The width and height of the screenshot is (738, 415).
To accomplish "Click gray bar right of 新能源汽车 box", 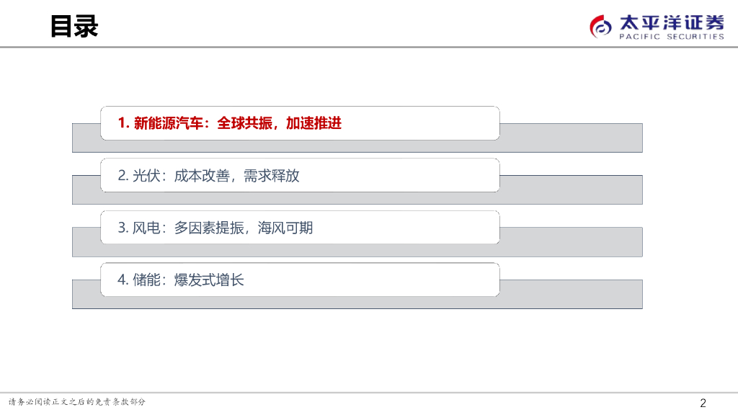I will [x=571, y=137].
